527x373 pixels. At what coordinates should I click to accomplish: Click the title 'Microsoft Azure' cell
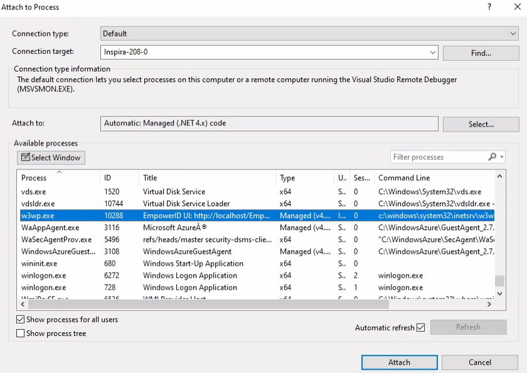click(175, 228)
